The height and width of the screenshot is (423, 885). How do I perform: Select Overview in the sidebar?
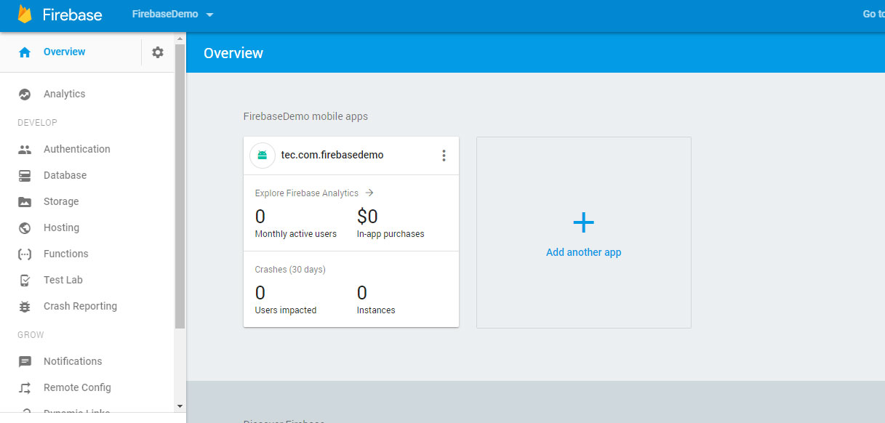click(64, 52)
